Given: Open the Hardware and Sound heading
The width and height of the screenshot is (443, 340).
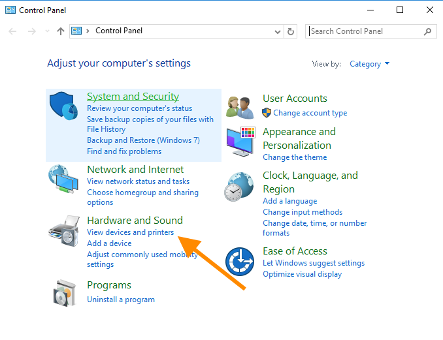Looking at the screenshot, I should [x=135, y=221].
